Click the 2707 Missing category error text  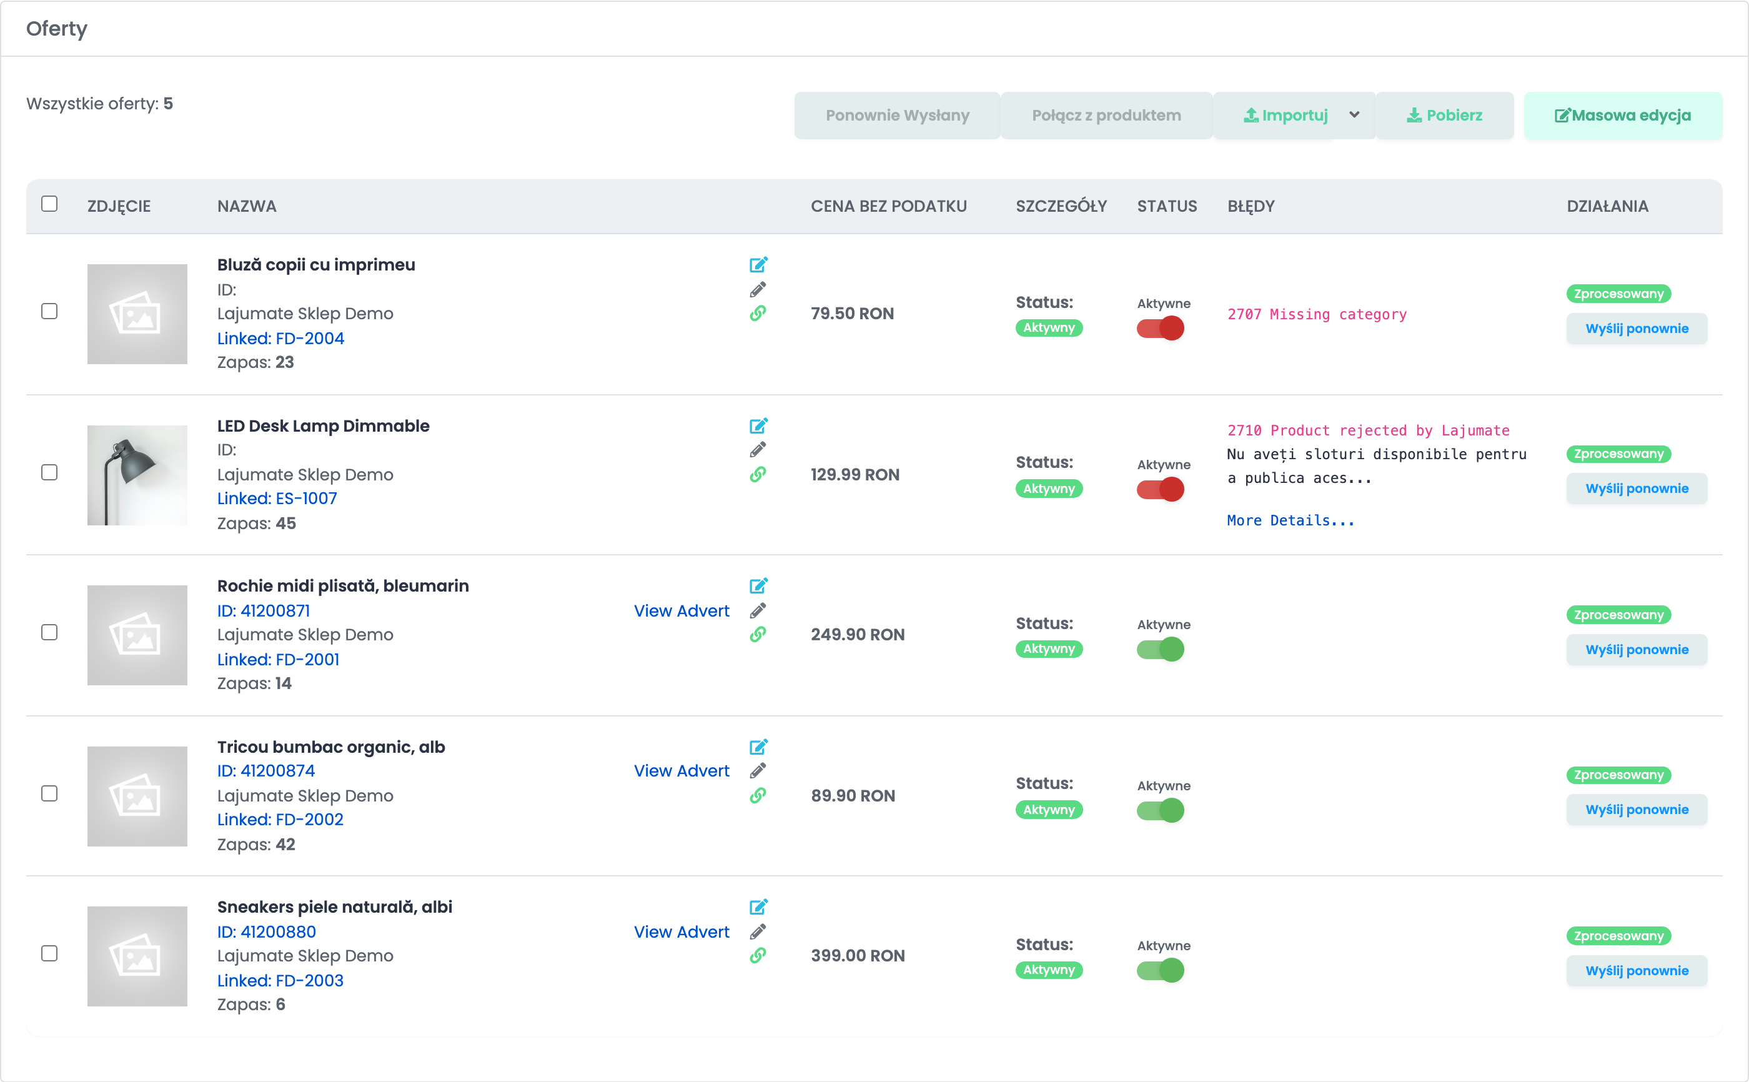point(1317,314)
